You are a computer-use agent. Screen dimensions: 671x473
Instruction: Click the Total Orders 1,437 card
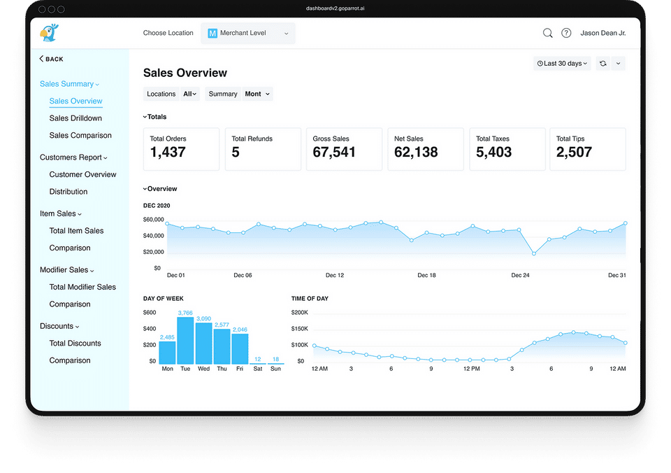pyautogui.click(x=182, y=149)
